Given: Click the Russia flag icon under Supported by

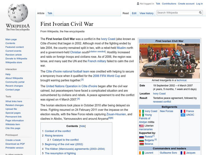Looking at the screenshot, I should (x=141, y=137).
